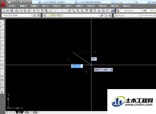Open the DesignCenter icon

91,11
